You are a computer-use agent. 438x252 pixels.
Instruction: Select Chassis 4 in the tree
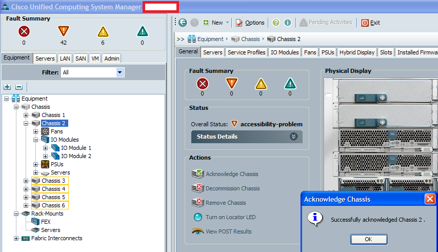click(53, 189)
